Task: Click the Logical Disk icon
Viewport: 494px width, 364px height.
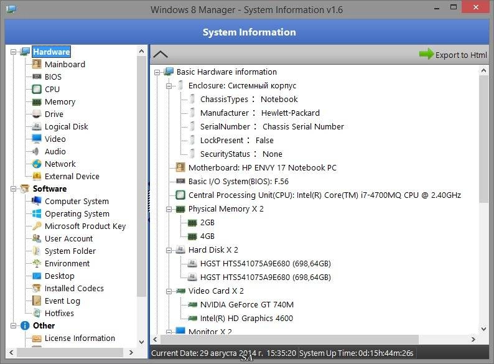Action: point(37,126)
